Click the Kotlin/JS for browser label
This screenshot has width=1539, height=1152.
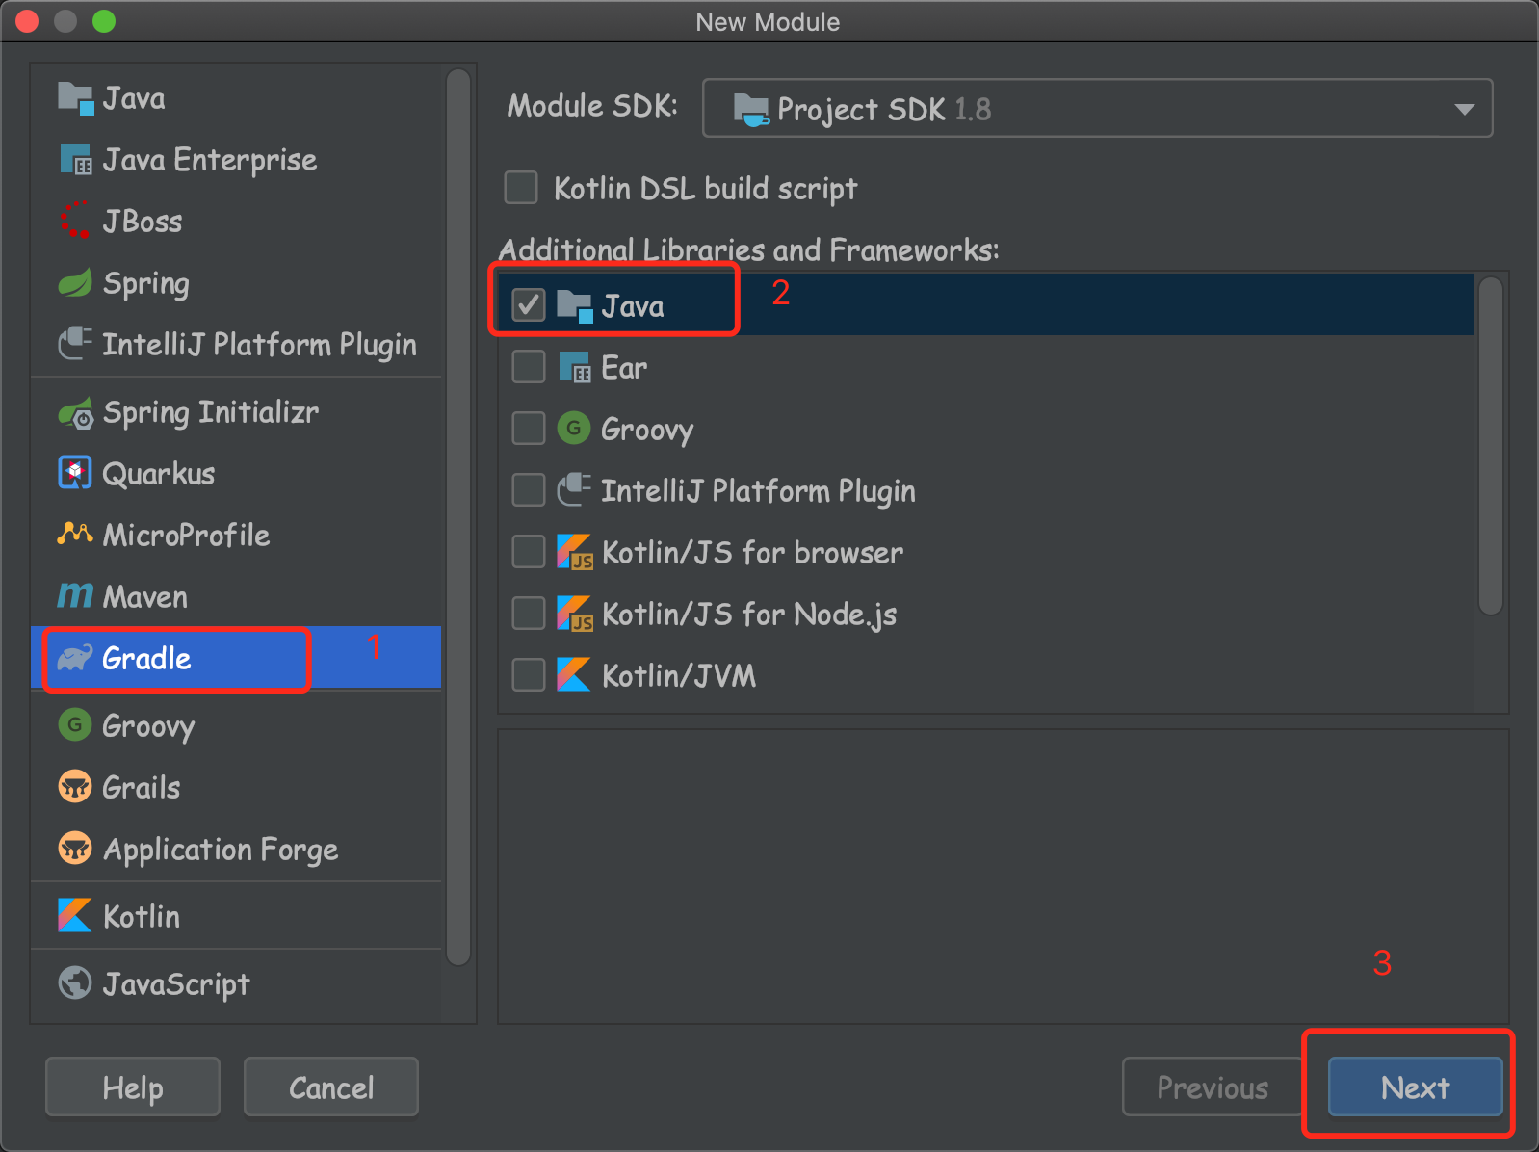click(753, 553)
